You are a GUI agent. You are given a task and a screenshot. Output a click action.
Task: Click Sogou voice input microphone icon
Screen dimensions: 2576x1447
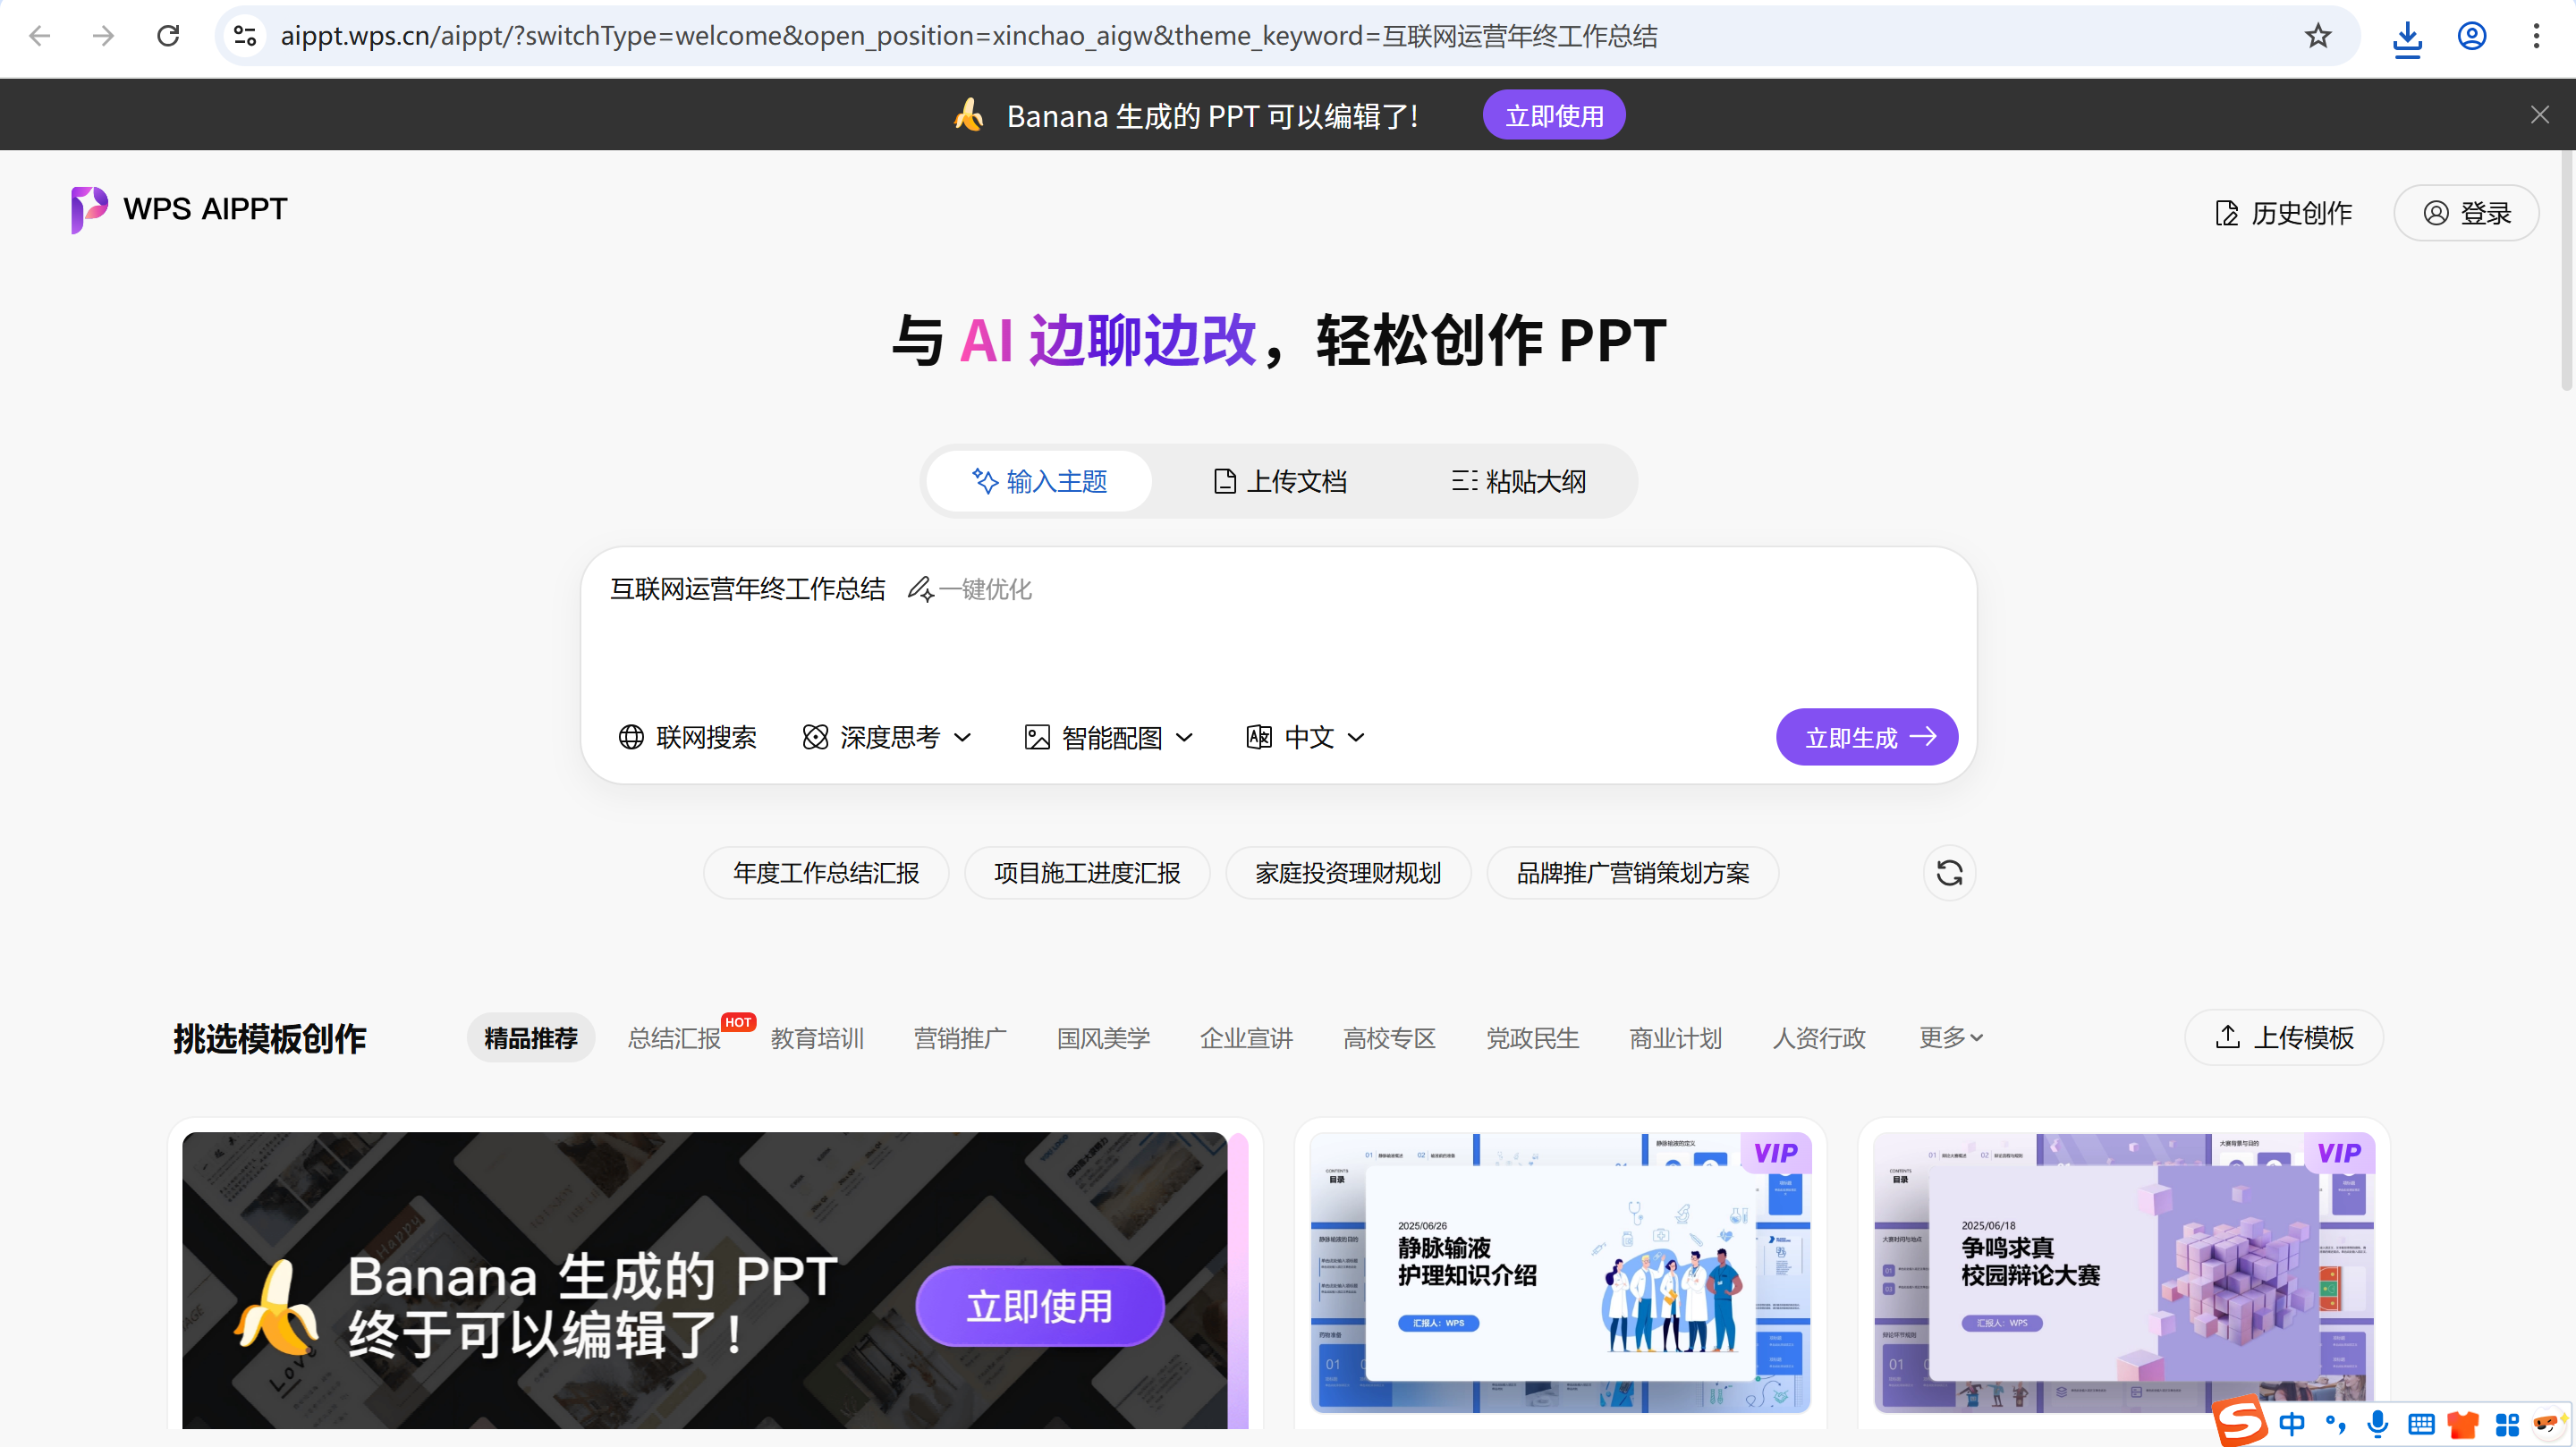(2378, 1424)
